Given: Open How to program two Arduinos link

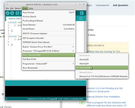Looking at the screenshot, I should [x=107, y=104].
